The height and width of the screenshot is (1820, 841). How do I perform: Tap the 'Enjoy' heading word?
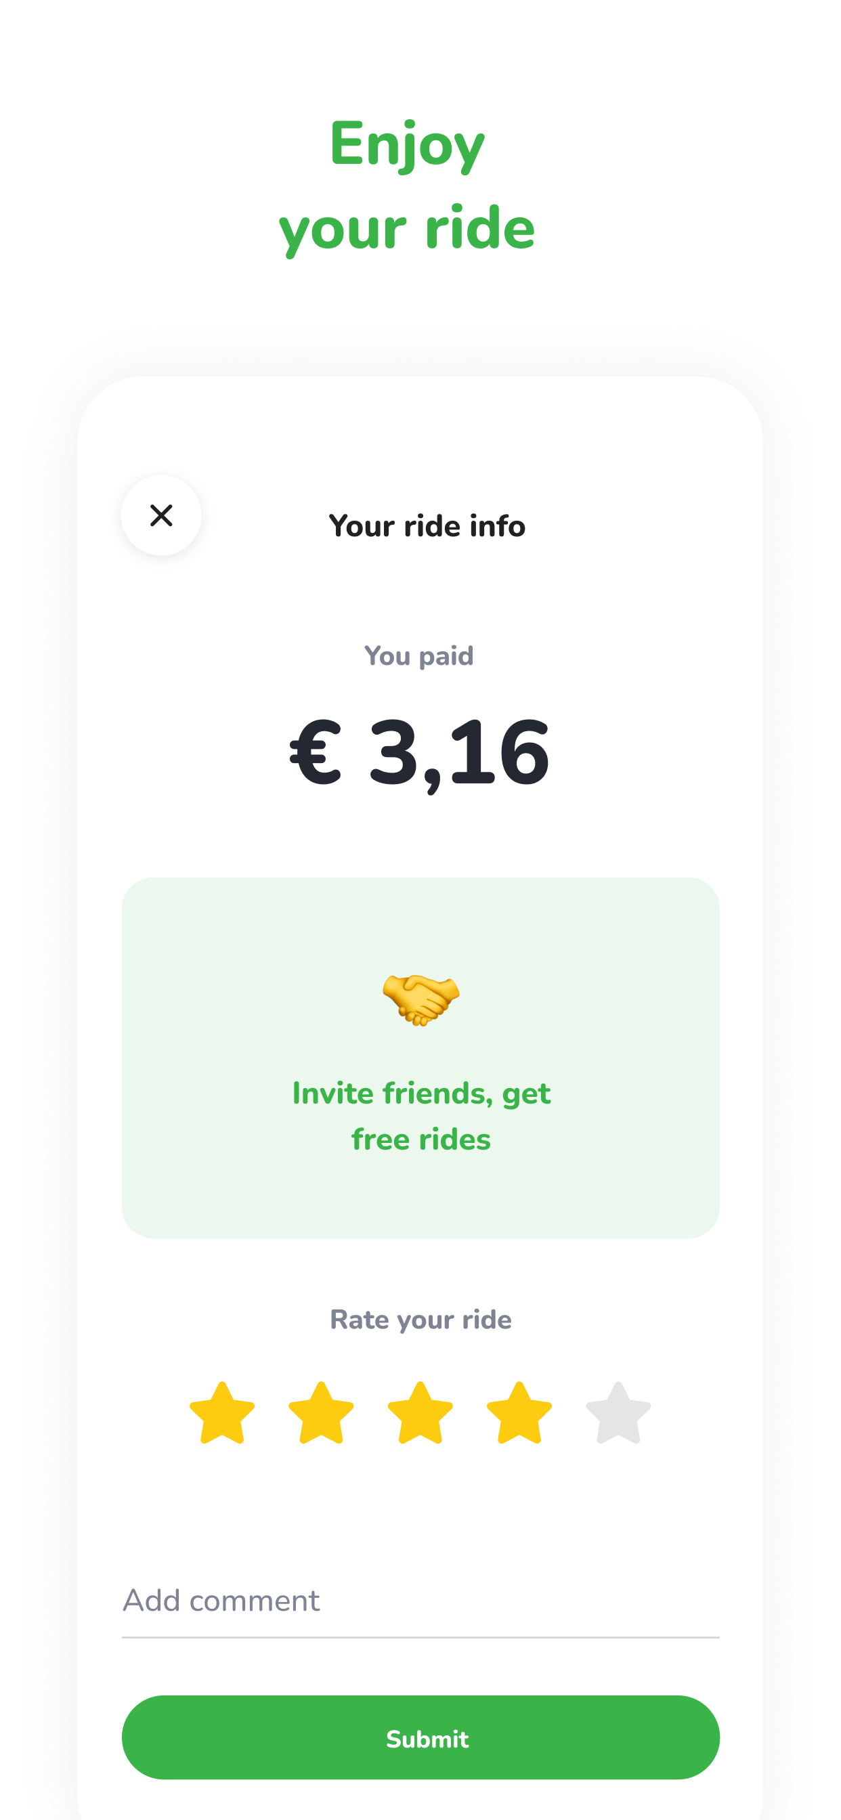click(x=407, y=144)
